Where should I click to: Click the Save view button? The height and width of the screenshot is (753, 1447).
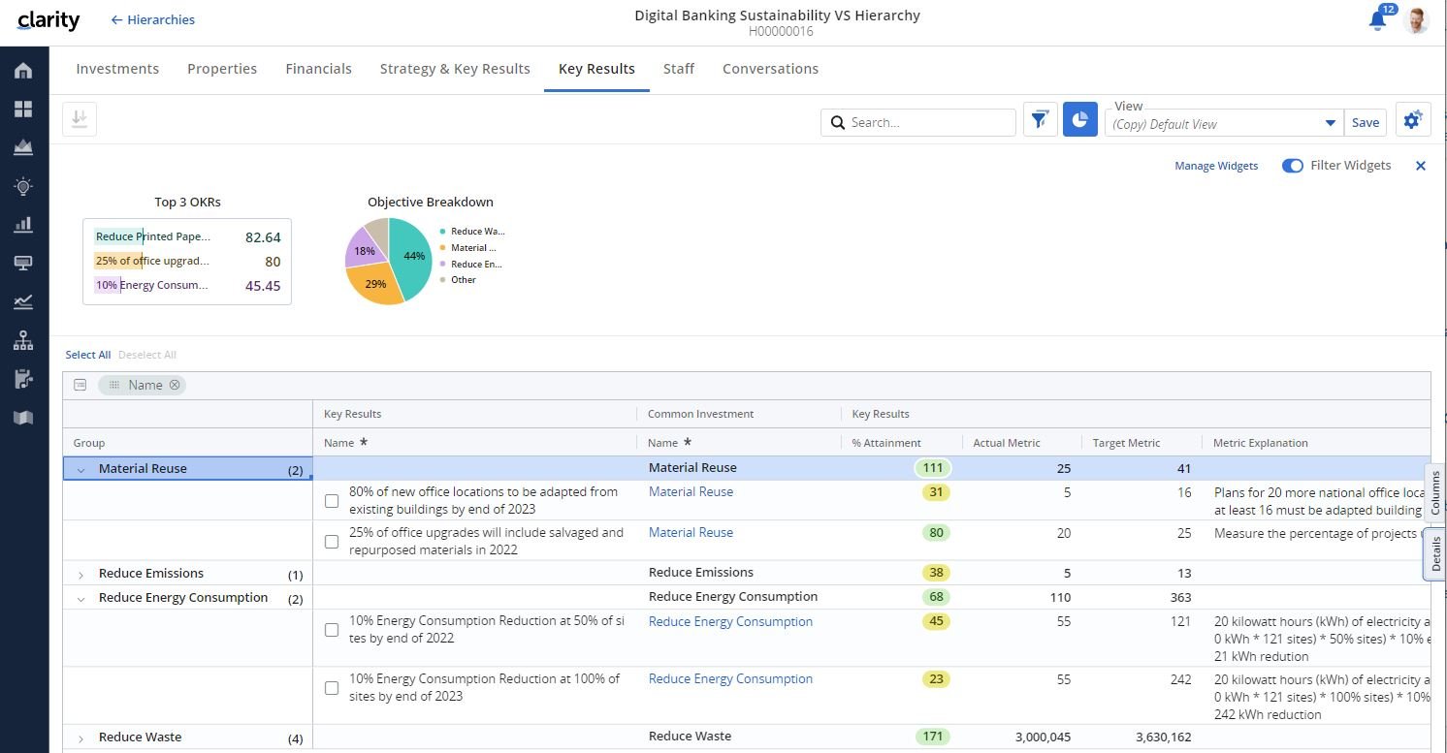(x=1365, y=122)
